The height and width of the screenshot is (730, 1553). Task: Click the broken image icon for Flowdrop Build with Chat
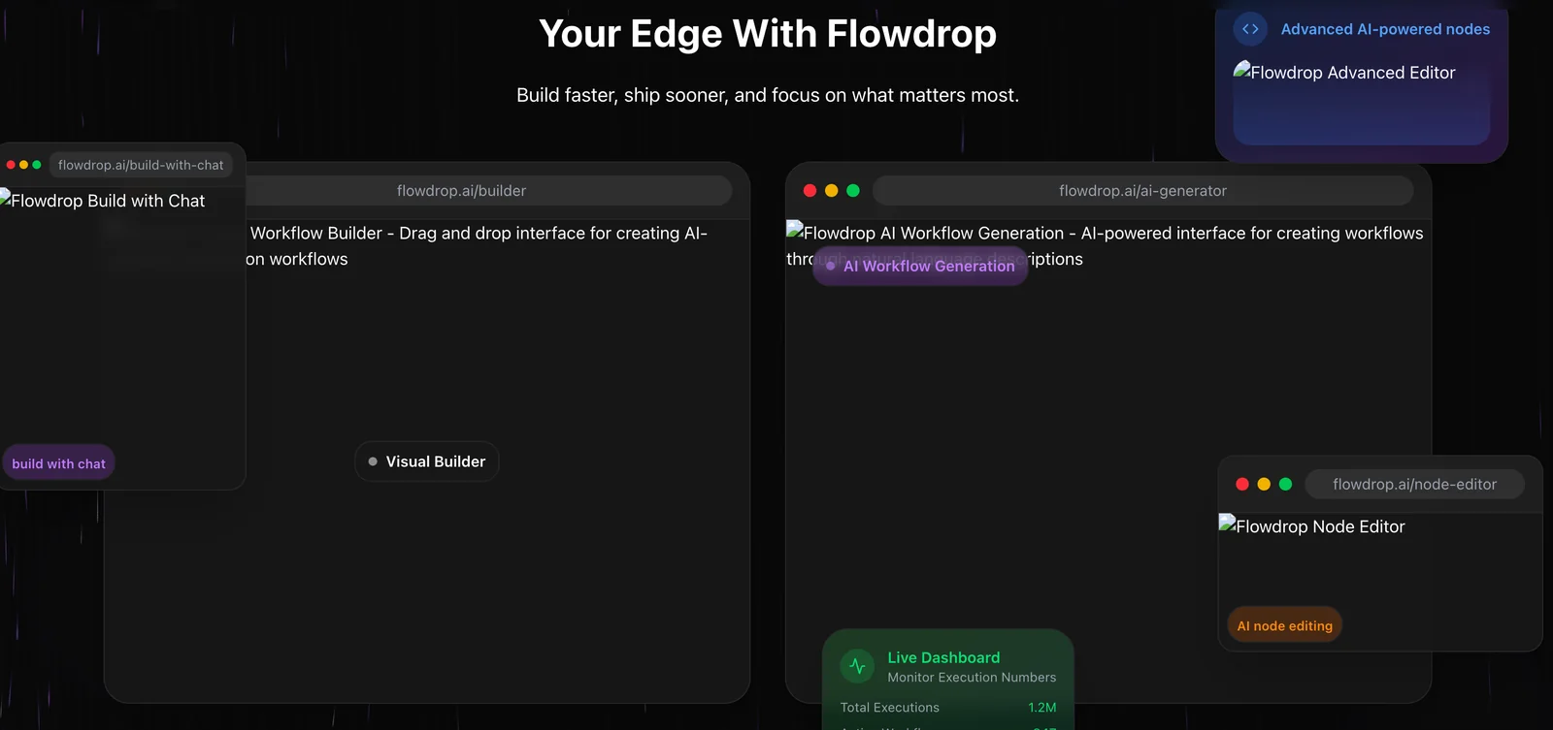(x=5, y=199)
